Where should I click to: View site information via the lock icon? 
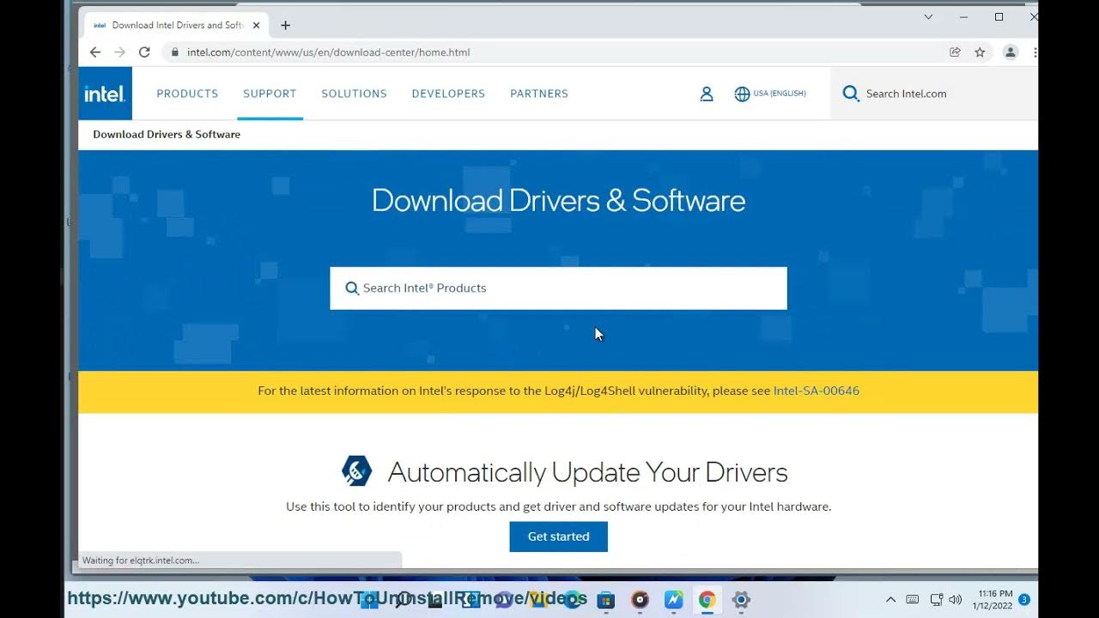pos(175,52)
